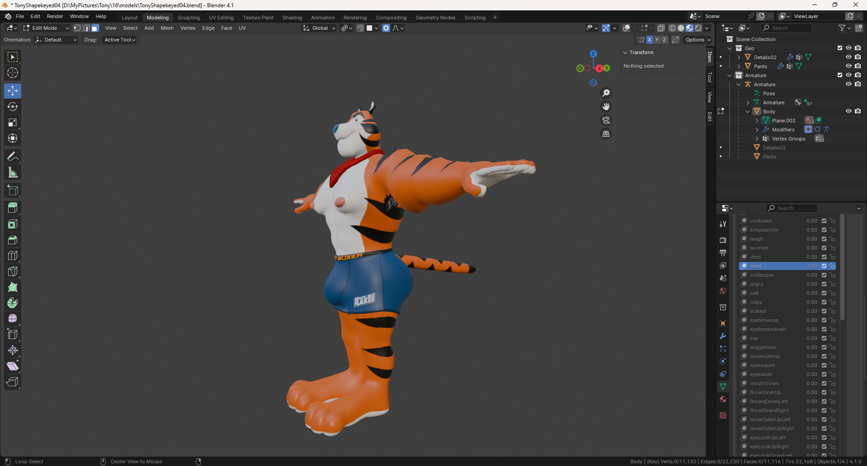The height and width of the screenshot is (466, 867).
Task: Toggle mirror on Z axis
Action: (x=664, y=40)
